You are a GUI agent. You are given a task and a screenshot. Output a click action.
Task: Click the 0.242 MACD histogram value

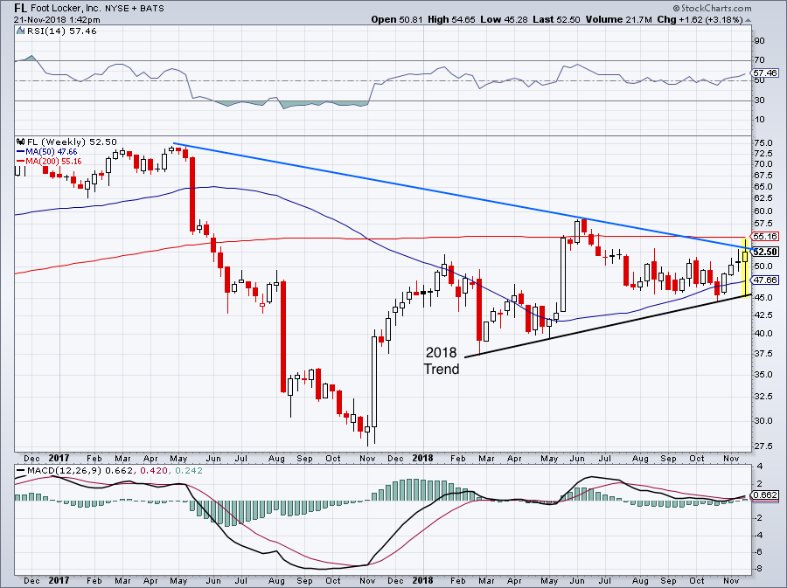click(x=187, y=471)
